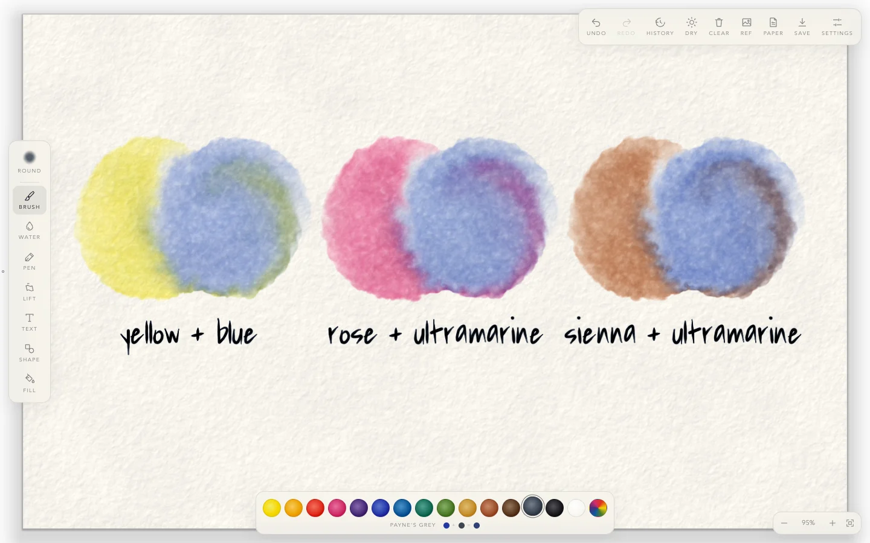Pick the ochre paint swatch
The width and height of the screenshot is (870, 543).
pos(468,508)
